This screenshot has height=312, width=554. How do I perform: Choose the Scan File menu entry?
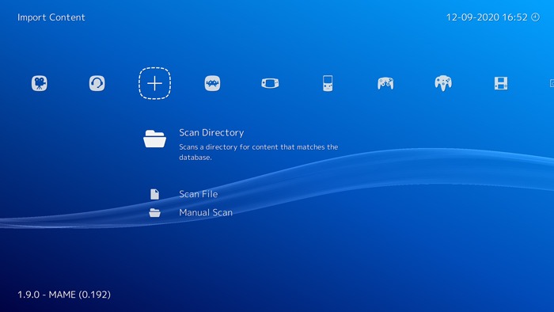[x=198, y=194]
